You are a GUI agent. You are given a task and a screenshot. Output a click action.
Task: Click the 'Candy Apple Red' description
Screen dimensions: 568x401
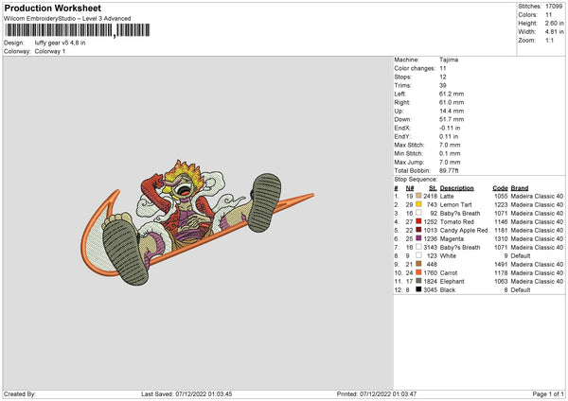[x=464, y=230]
